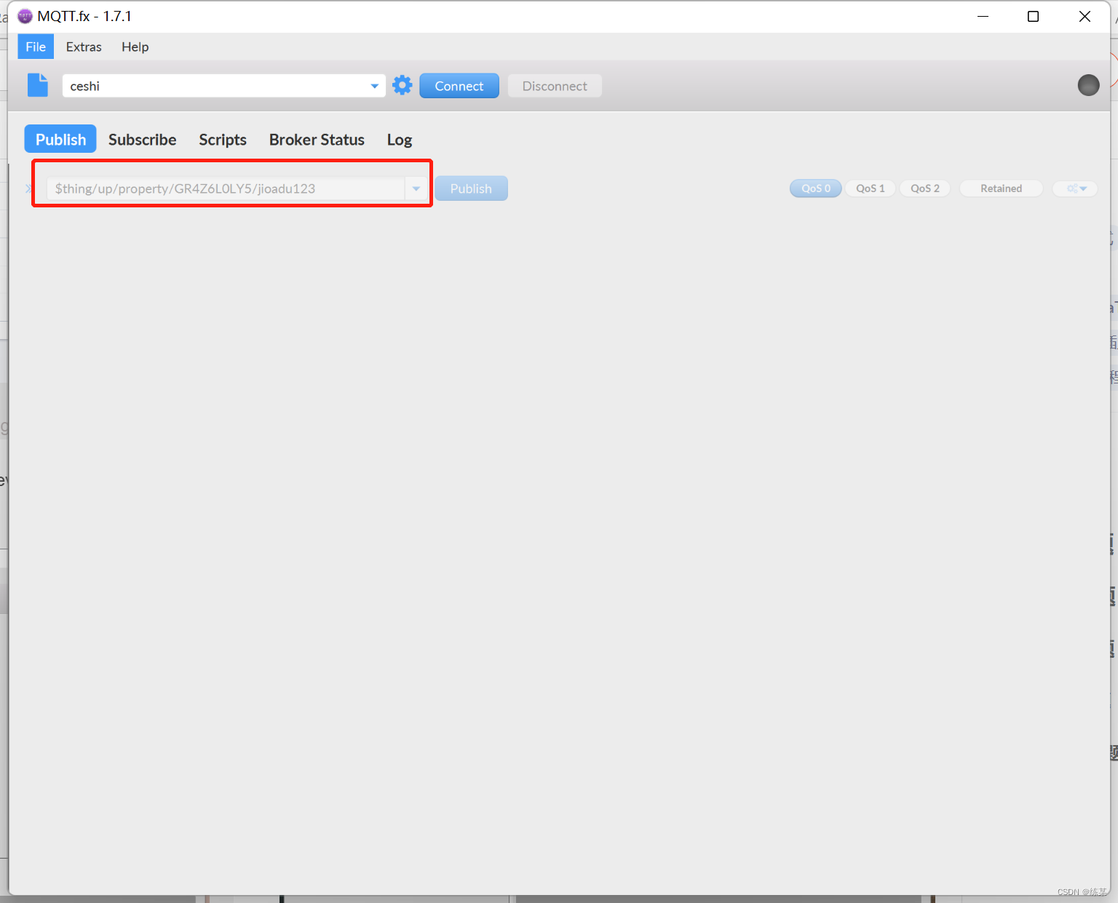The image size is (1118, 903).
Task: Click the new connection profile file icon
Action: point(38,85)
